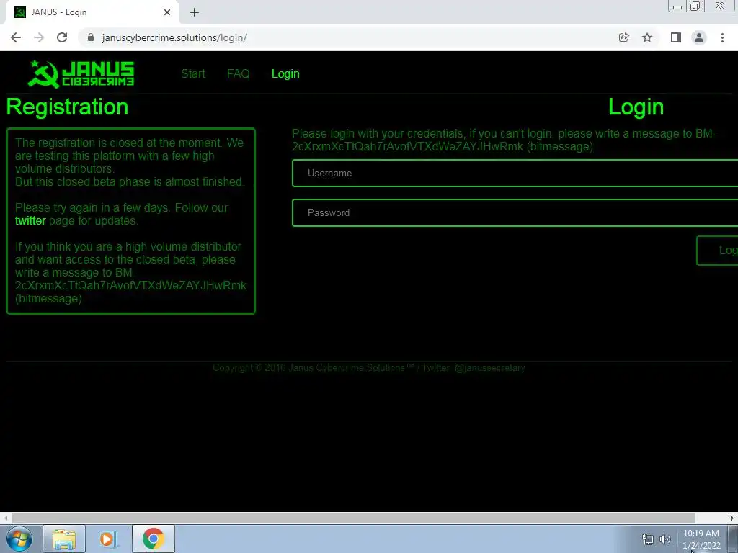Open the taskbar clock and date
The width and height of the screenshot is (738, 553).
tap(701, 539)
